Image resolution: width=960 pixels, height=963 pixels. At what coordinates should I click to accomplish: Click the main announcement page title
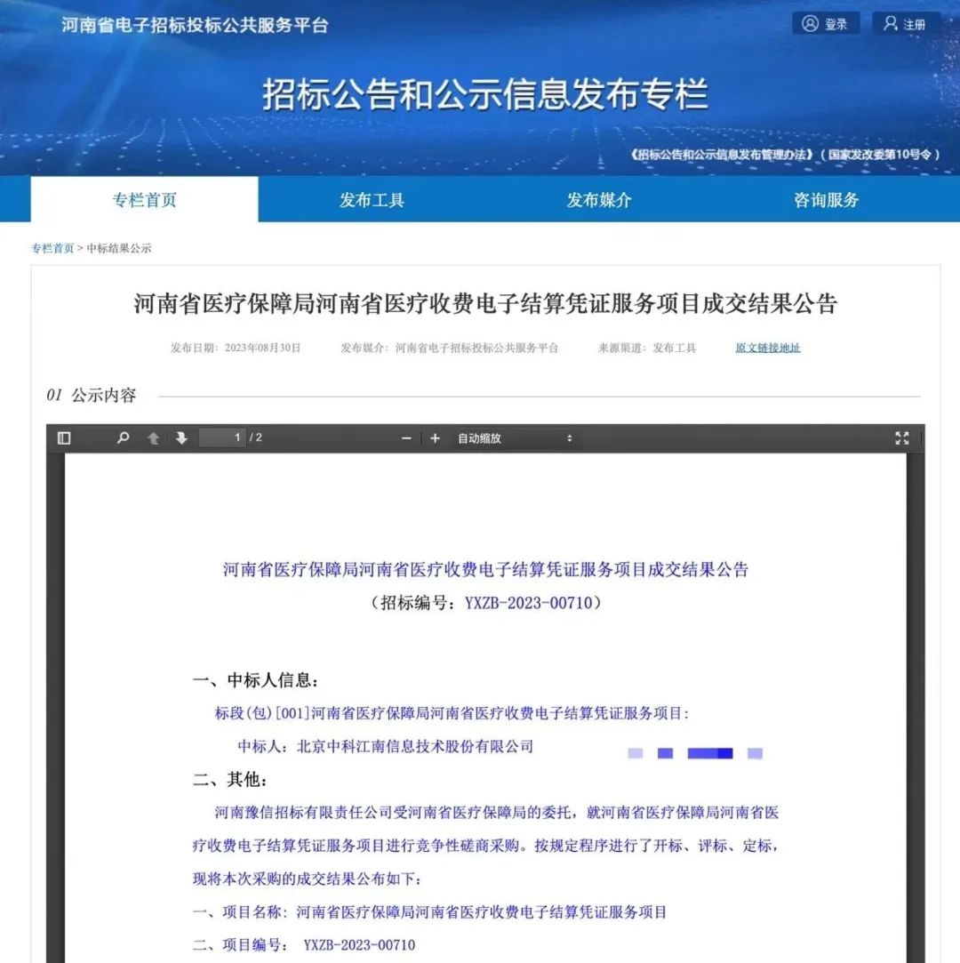485,303
